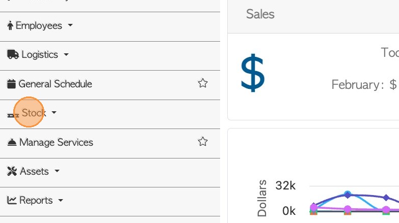Screen dimensions: 399x223
Task: Toggle star next to Manage Services
Action: (x=203, y=142)
